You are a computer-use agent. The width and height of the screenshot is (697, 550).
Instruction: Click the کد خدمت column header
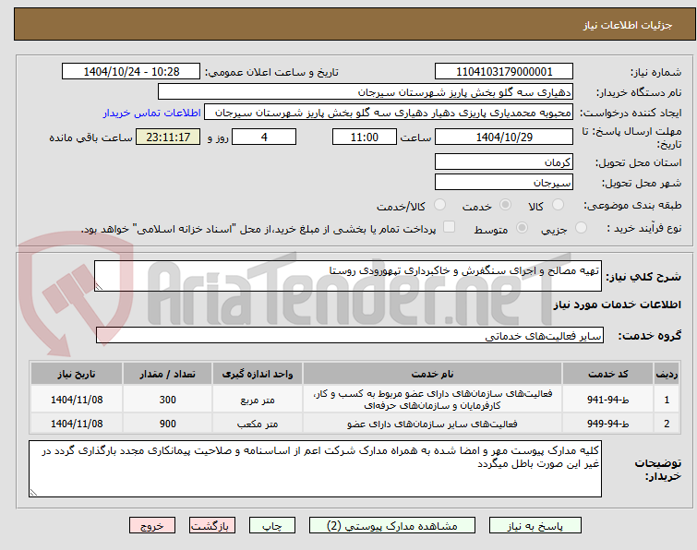tap(607, 374)
